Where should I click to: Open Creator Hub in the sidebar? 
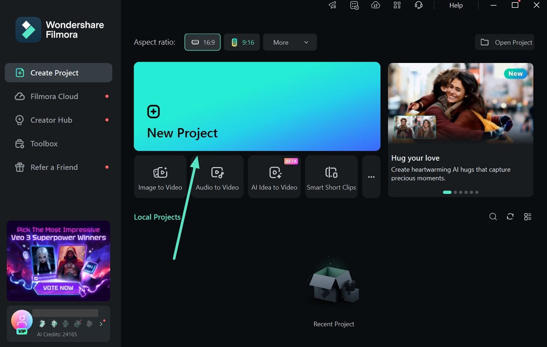[x=58, y=120]
